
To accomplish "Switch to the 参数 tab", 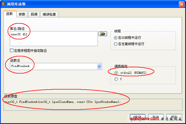I will [x=22, y=14].
